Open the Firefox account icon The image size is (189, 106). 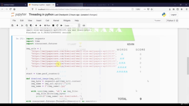pyautogui.click(x=182, y=9)
